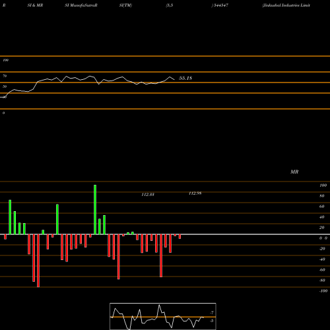Click the -40 label on the MR axis
This screenshot has height=330, width=330.
click(x=322, y=259)
